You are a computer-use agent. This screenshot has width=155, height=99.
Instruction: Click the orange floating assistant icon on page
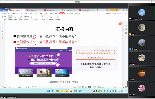click(x=120, y=24)
